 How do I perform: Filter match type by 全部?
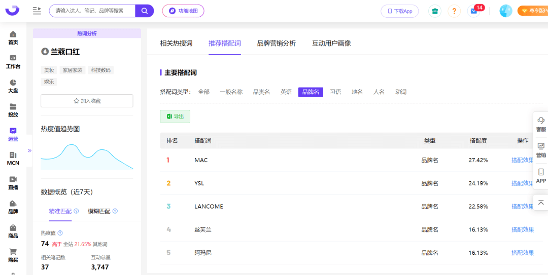[x=204, y=92]
